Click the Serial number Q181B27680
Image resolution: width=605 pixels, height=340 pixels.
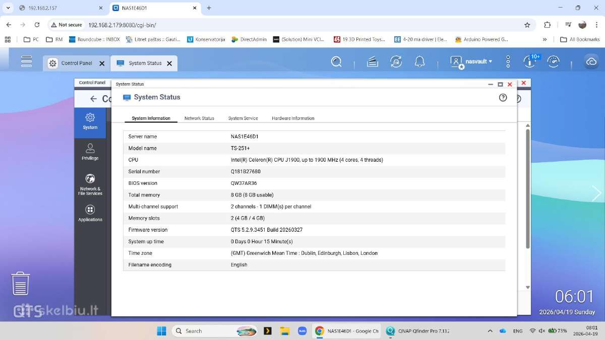pos(246,172)
